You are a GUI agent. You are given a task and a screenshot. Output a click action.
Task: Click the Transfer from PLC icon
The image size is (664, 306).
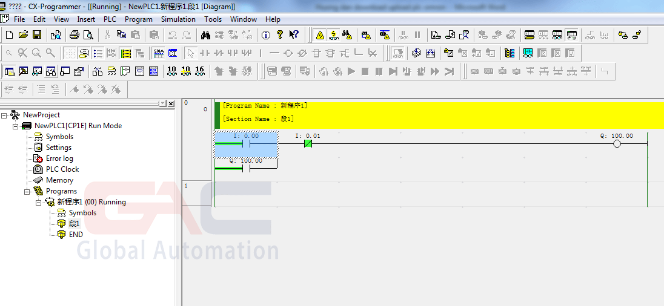pos(450,34)
